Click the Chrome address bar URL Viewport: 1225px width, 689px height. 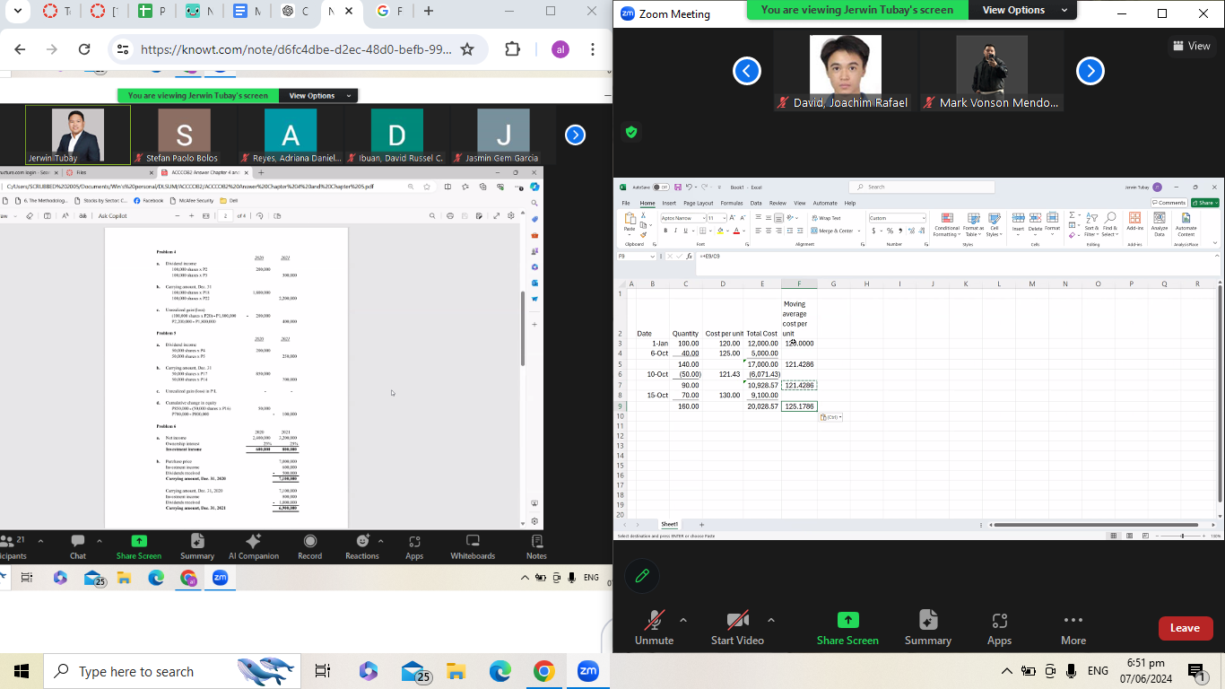click(x=296, y=49)
